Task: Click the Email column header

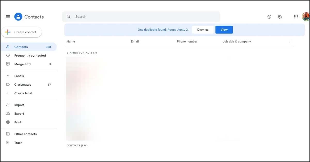Action: point(135,41)
